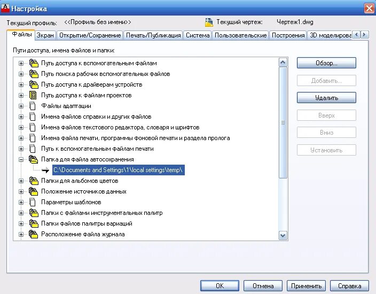Open the Построения tab
Screen dimensions: 376x294
pos(288,35)
